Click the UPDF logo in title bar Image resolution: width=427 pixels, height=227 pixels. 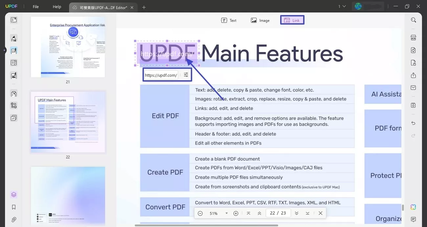[x=11, y=7]
